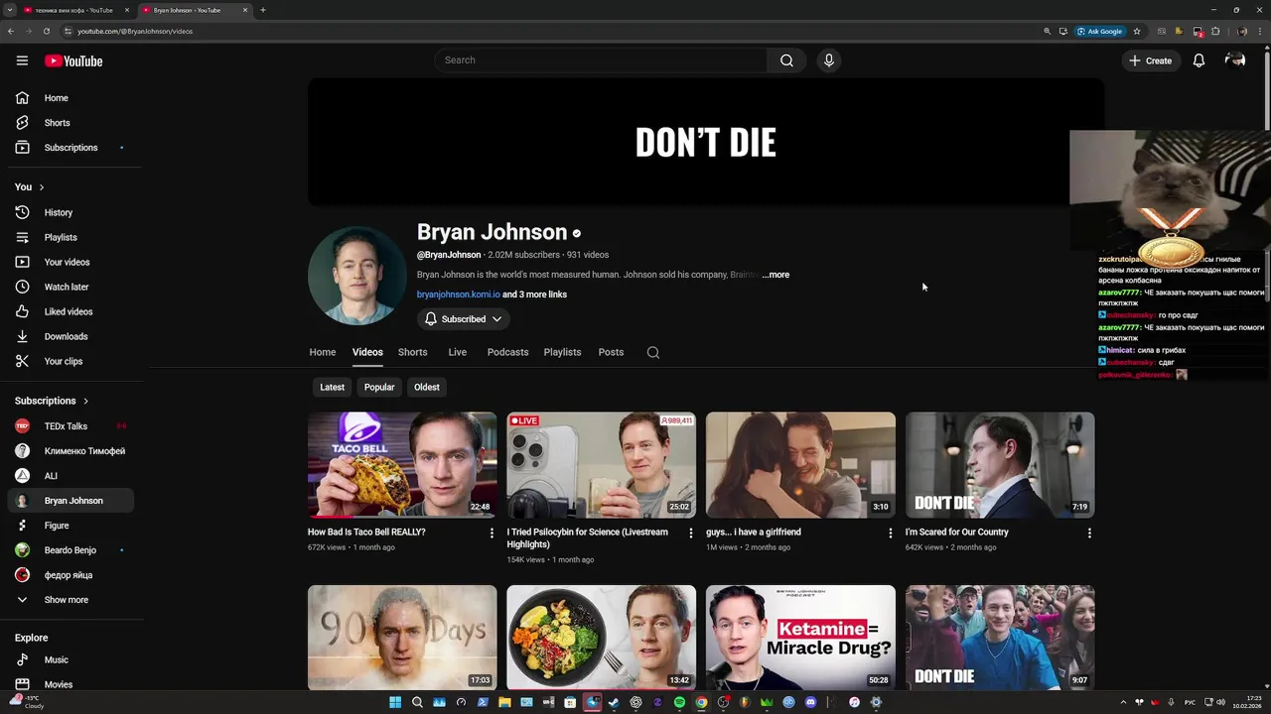
Task: Start voice search with microphone icon
Action: pyautogui.click(x=829, y=60)
